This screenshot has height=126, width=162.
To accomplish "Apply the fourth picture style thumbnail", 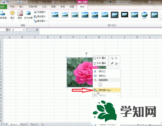I will [x=85, y=15].
